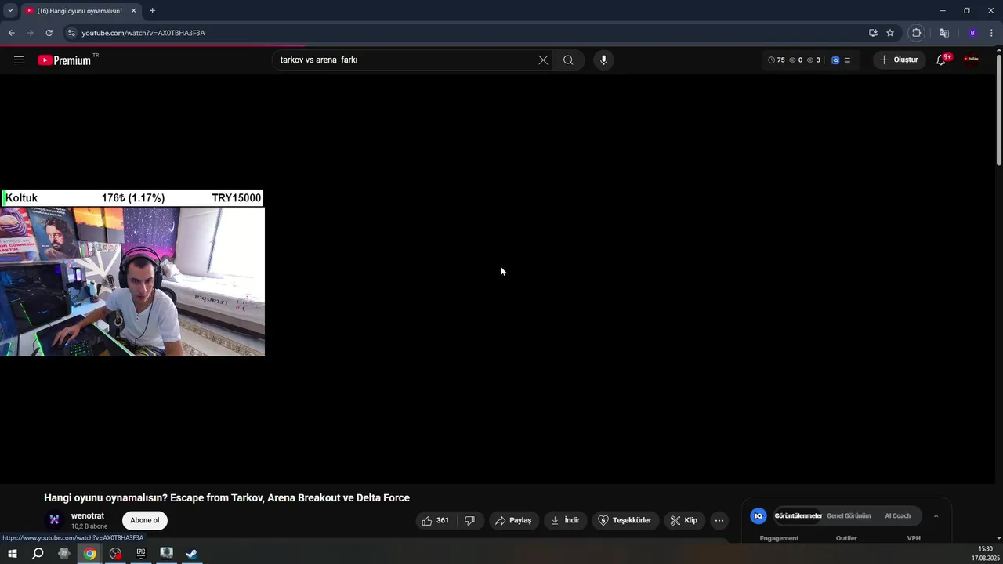
Task: Subscribe with the Abone ol button
Action: 145,520
